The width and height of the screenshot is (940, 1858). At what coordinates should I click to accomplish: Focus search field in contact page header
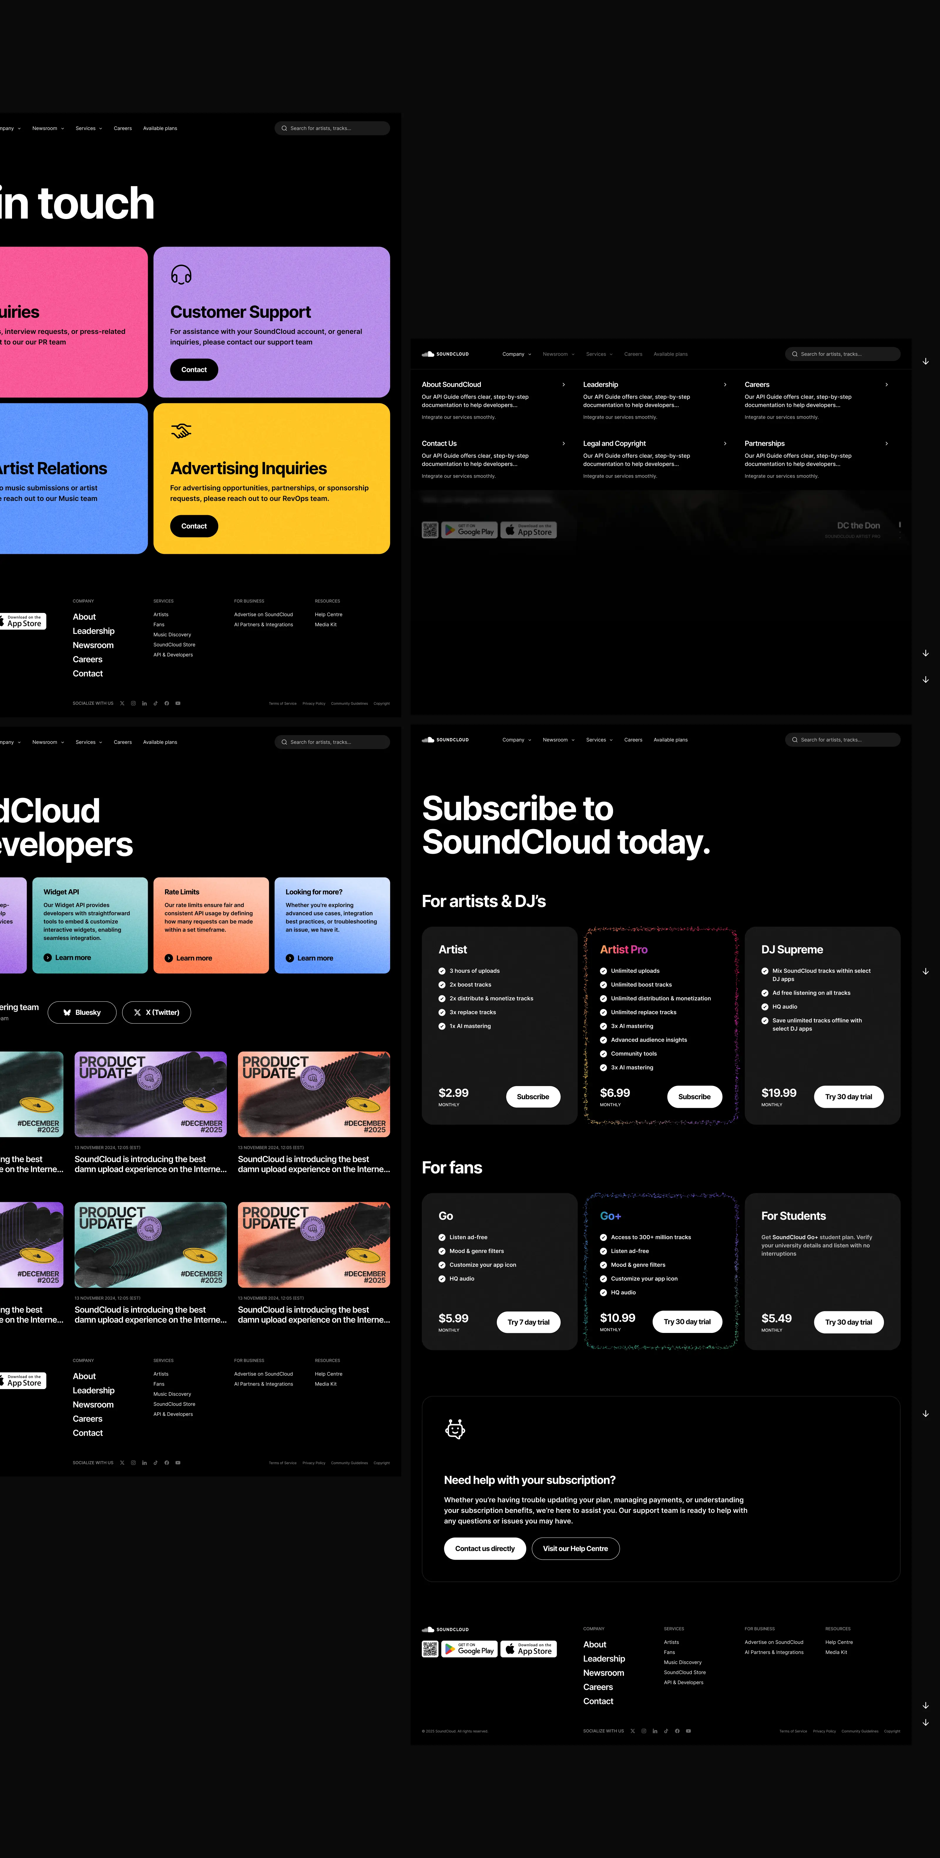click(332, 128)
